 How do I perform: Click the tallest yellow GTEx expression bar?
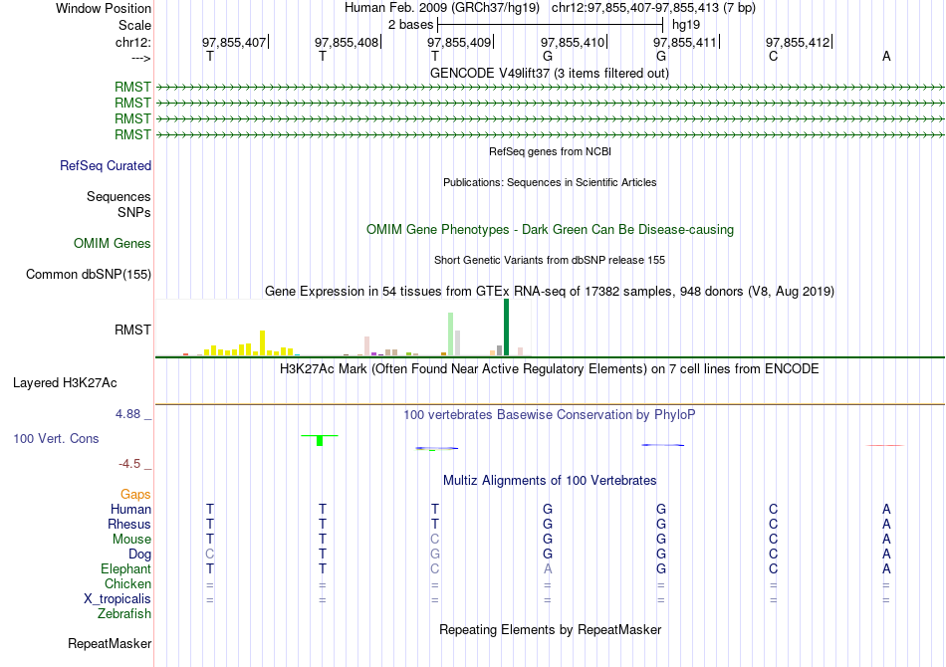point(263,342)
